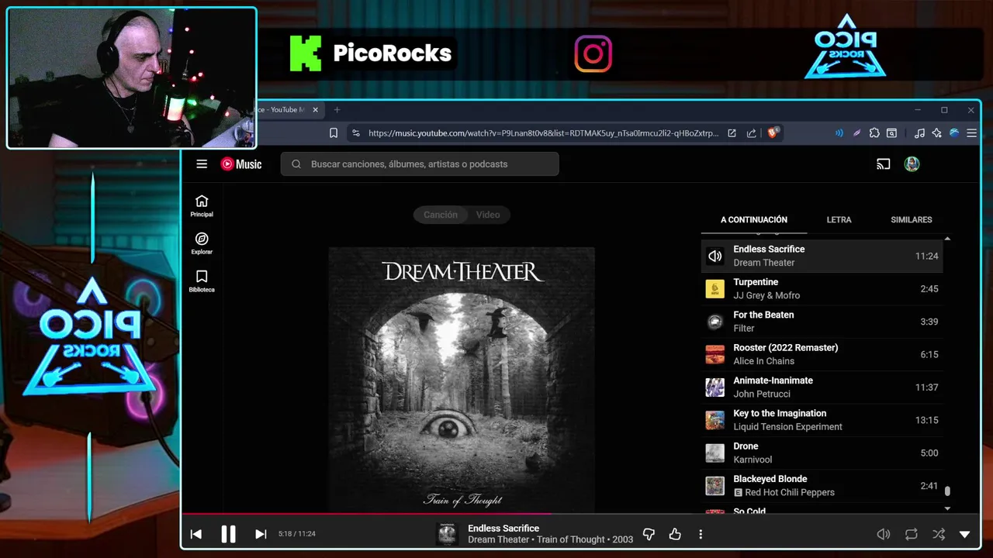
Task: Open the Explorar section
Action: click(202, 243)
